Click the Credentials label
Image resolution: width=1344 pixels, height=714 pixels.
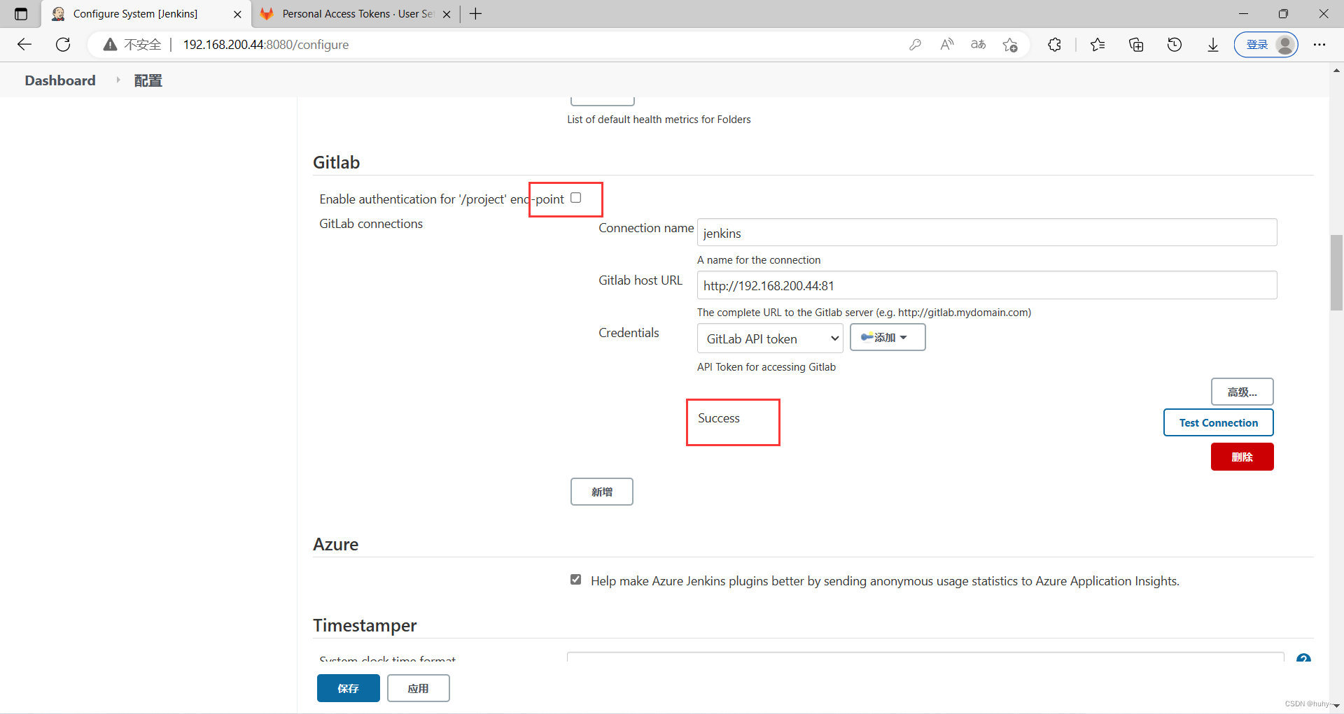click(x=629, y=333)
